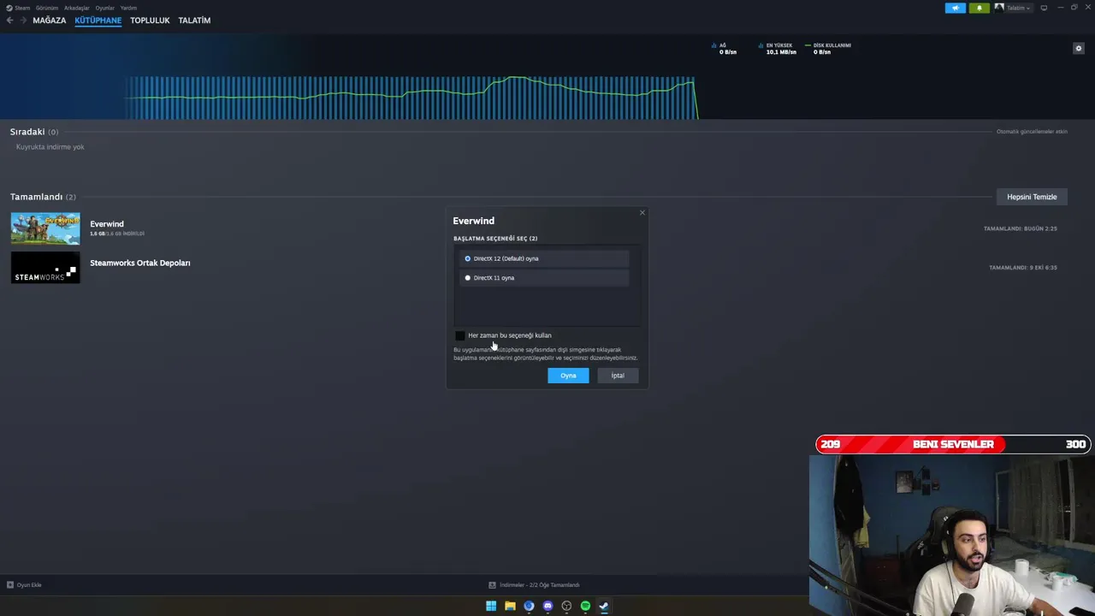Switch to the KÜTÜPHANE tab
The height and width of the screenshot is (616, 1095).
(98, 21)
